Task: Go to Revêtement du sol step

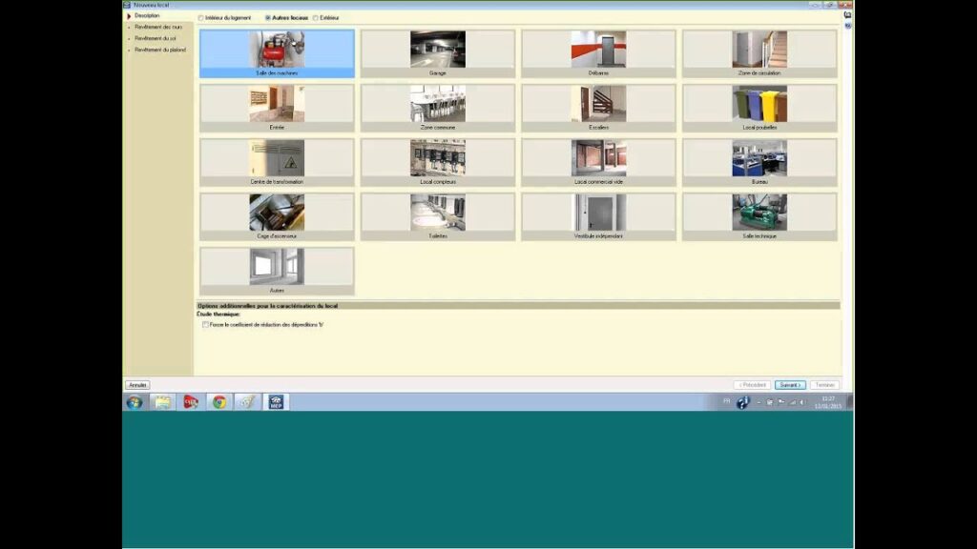Action: coord(156,38)
